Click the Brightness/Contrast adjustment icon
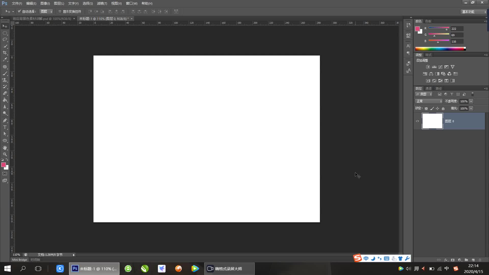This screenshot has height=275, width=489. click(x=428, y=67)
